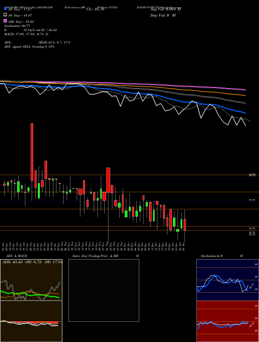Click the 'ADX signal: SELL Growing @ 13%' text
259x342 pixels.
pyautogui.click(x=29, y=47)
